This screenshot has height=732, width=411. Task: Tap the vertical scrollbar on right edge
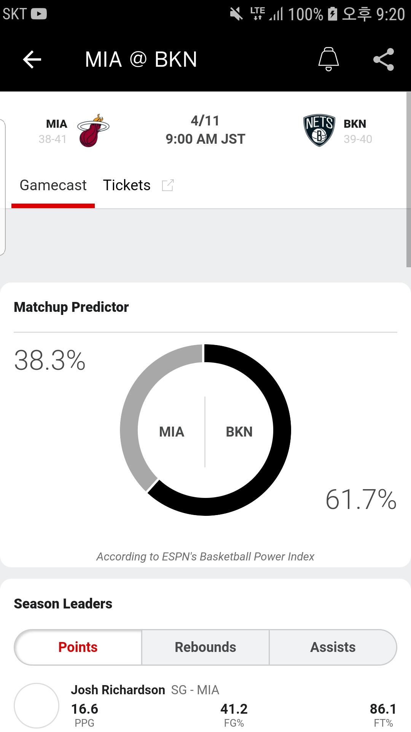pos(408,179)
